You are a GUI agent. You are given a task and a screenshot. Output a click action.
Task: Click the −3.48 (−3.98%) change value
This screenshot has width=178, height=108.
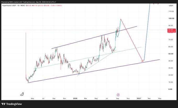click(x=56, y=6)
